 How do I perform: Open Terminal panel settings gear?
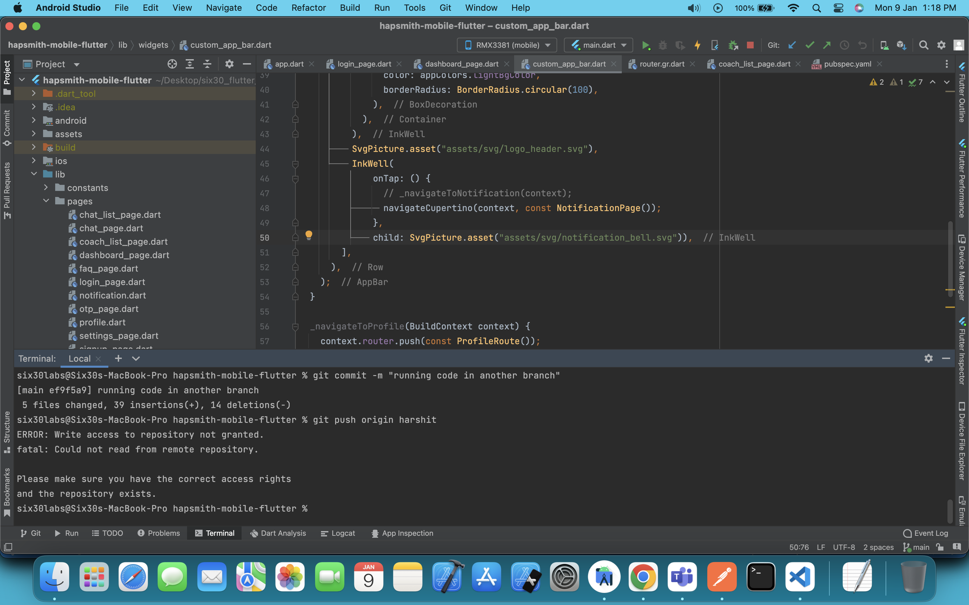[928, 359]
